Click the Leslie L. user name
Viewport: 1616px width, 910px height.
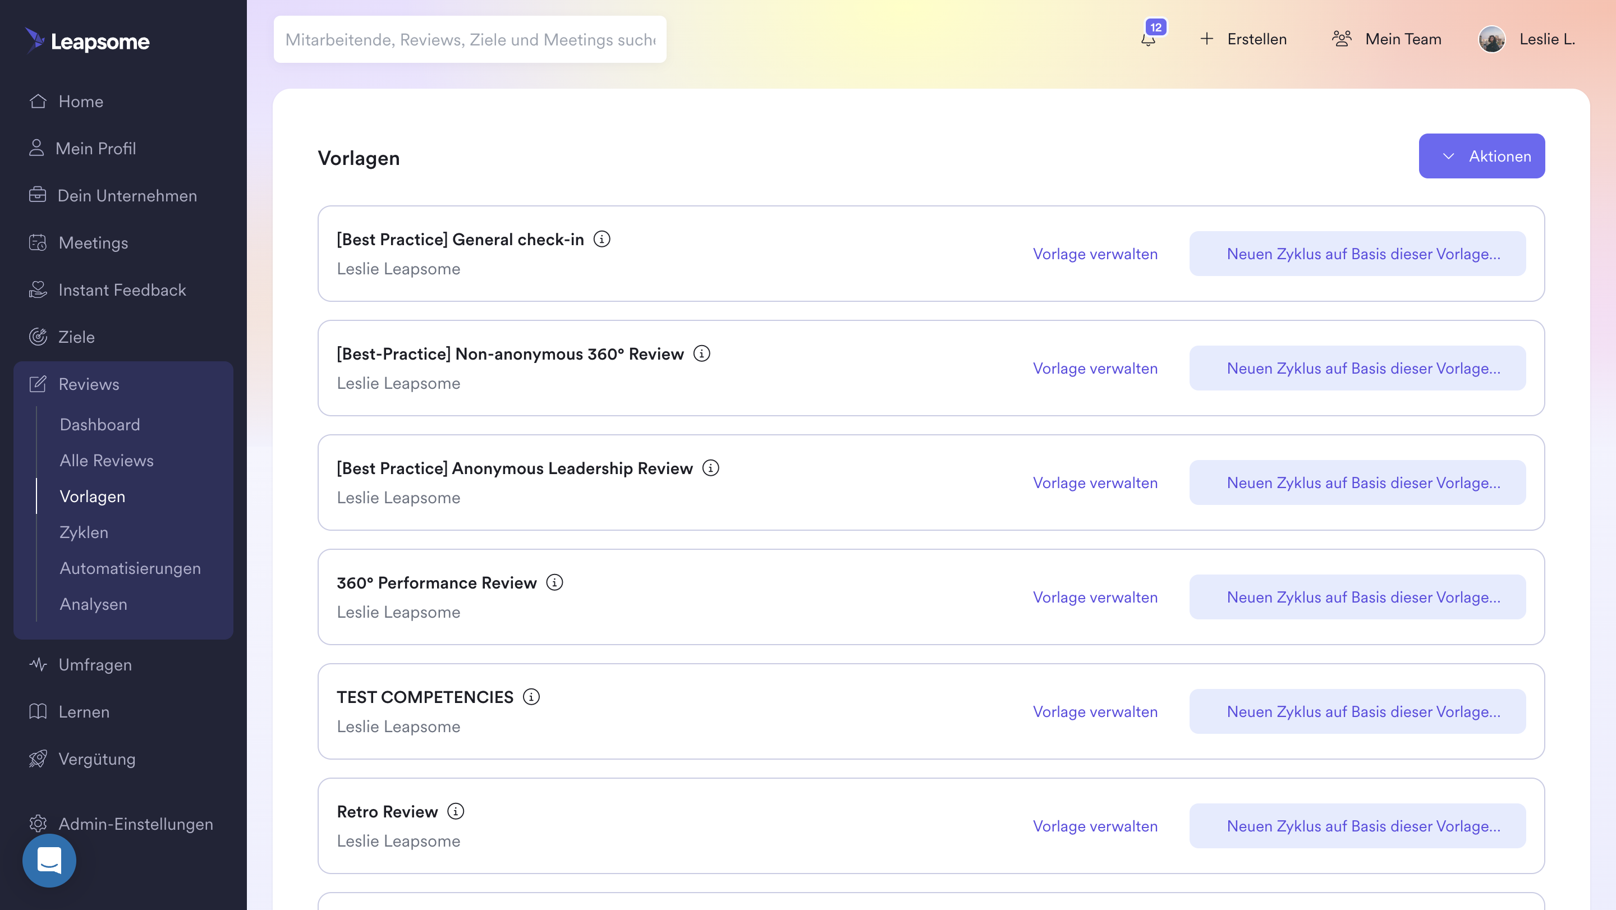[1547, 39]
